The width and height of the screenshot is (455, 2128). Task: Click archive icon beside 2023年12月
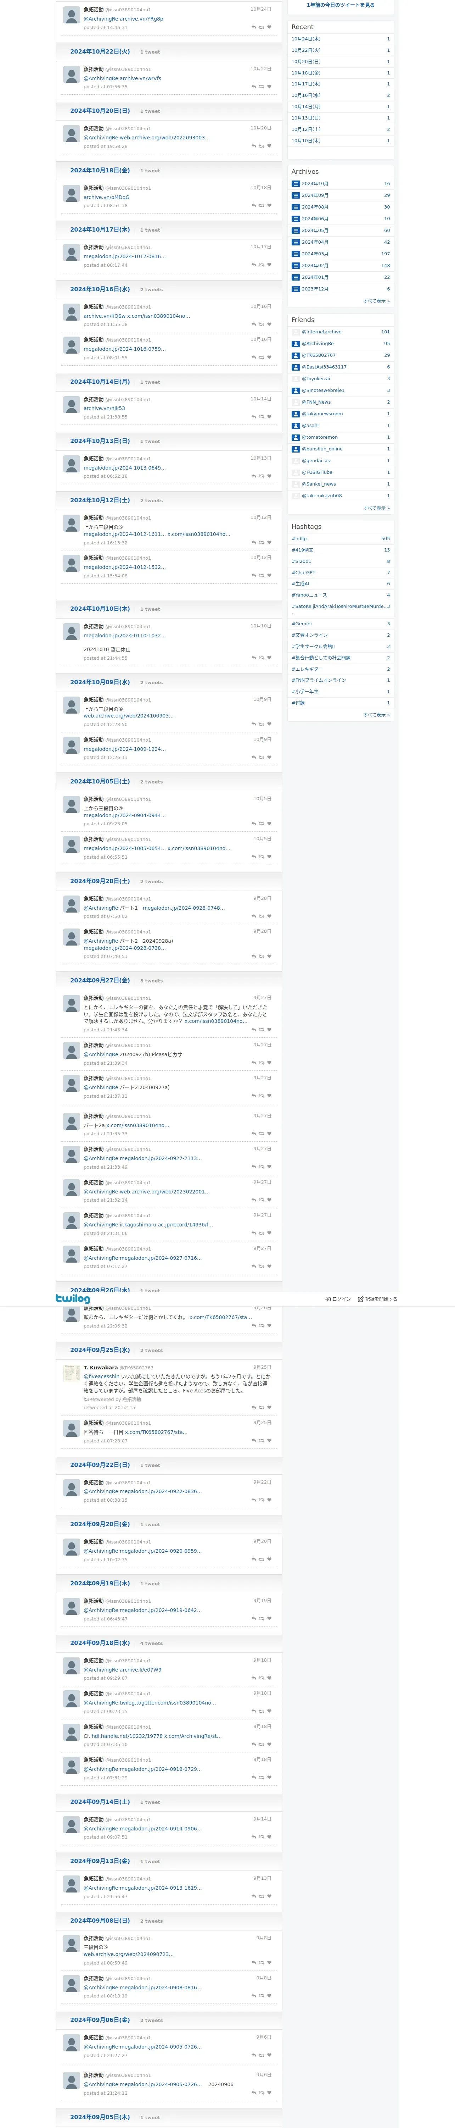click(296, 289)
